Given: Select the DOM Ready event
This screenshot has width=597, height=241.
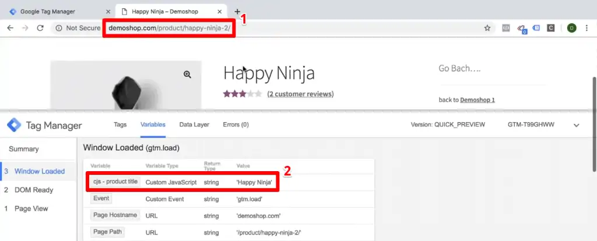Looking at the screenshot, I should 34,190.
